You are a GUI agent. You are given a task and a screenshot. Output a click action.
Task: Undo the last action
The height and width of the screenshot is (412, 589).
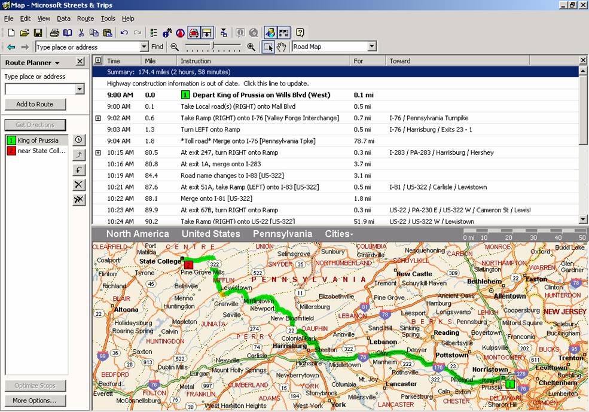point(124,33)
